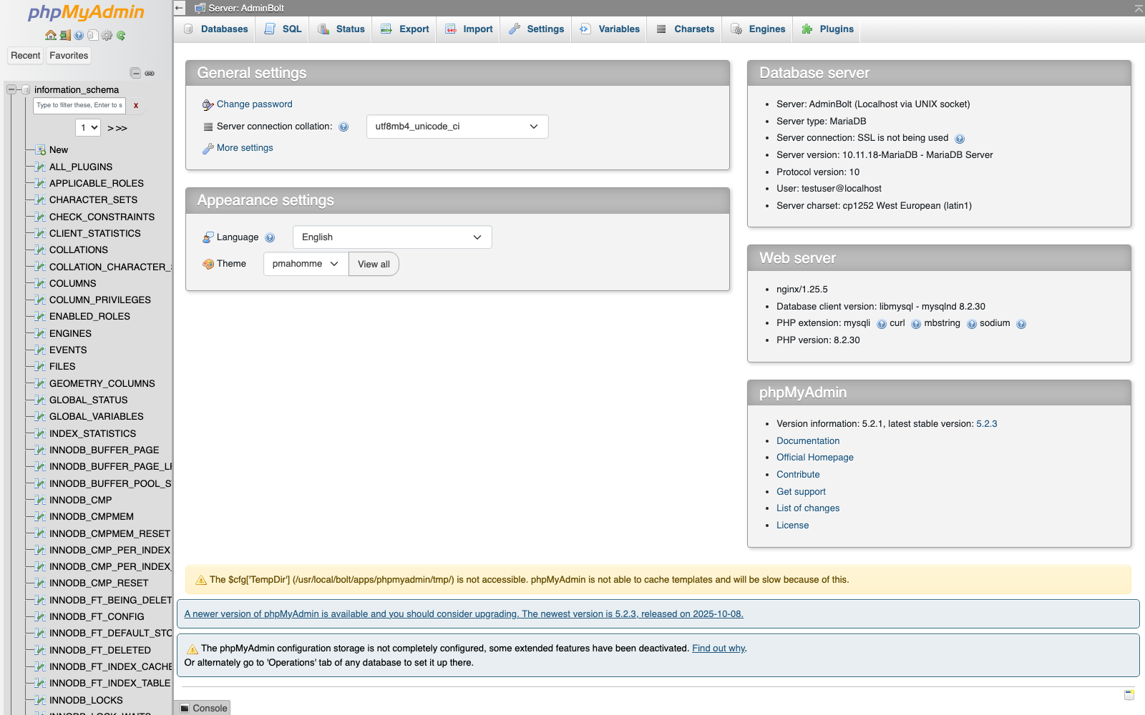Open the Import tab
1145x715 pixels.
point(469,29)
